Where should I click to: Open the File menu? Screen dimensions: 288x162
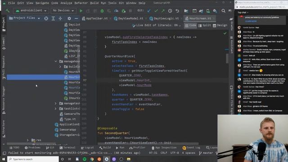pyautogui.click(x=11, y=3)
